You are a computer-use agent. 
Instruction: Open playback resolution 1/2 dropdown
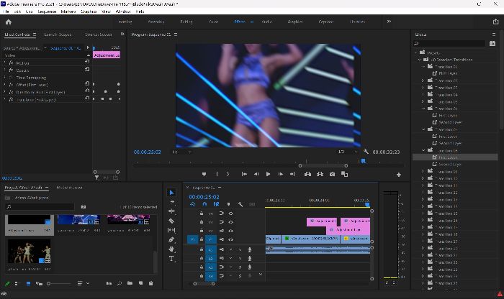(348, 152)
